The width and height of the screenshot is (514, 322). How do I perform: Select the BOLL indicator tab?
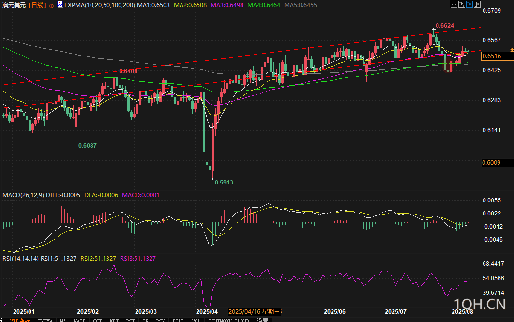178,320
